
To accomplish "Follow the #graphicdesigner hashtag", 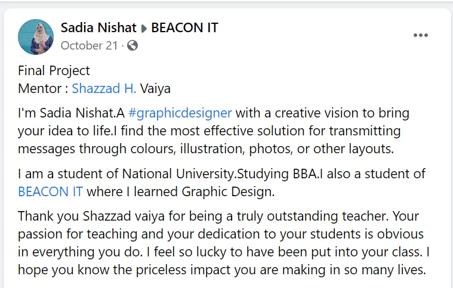I will point(180,113).
